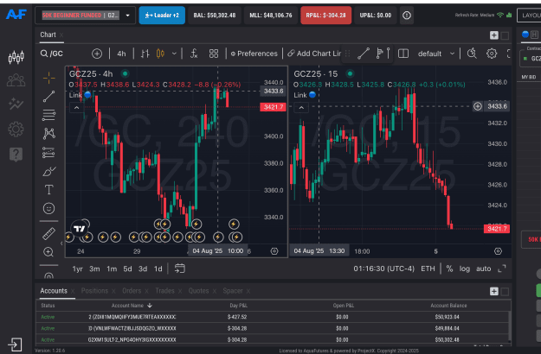541x354 pixels.
Task: Open 15 chart time axis settings gear
Action: (498, 251)
